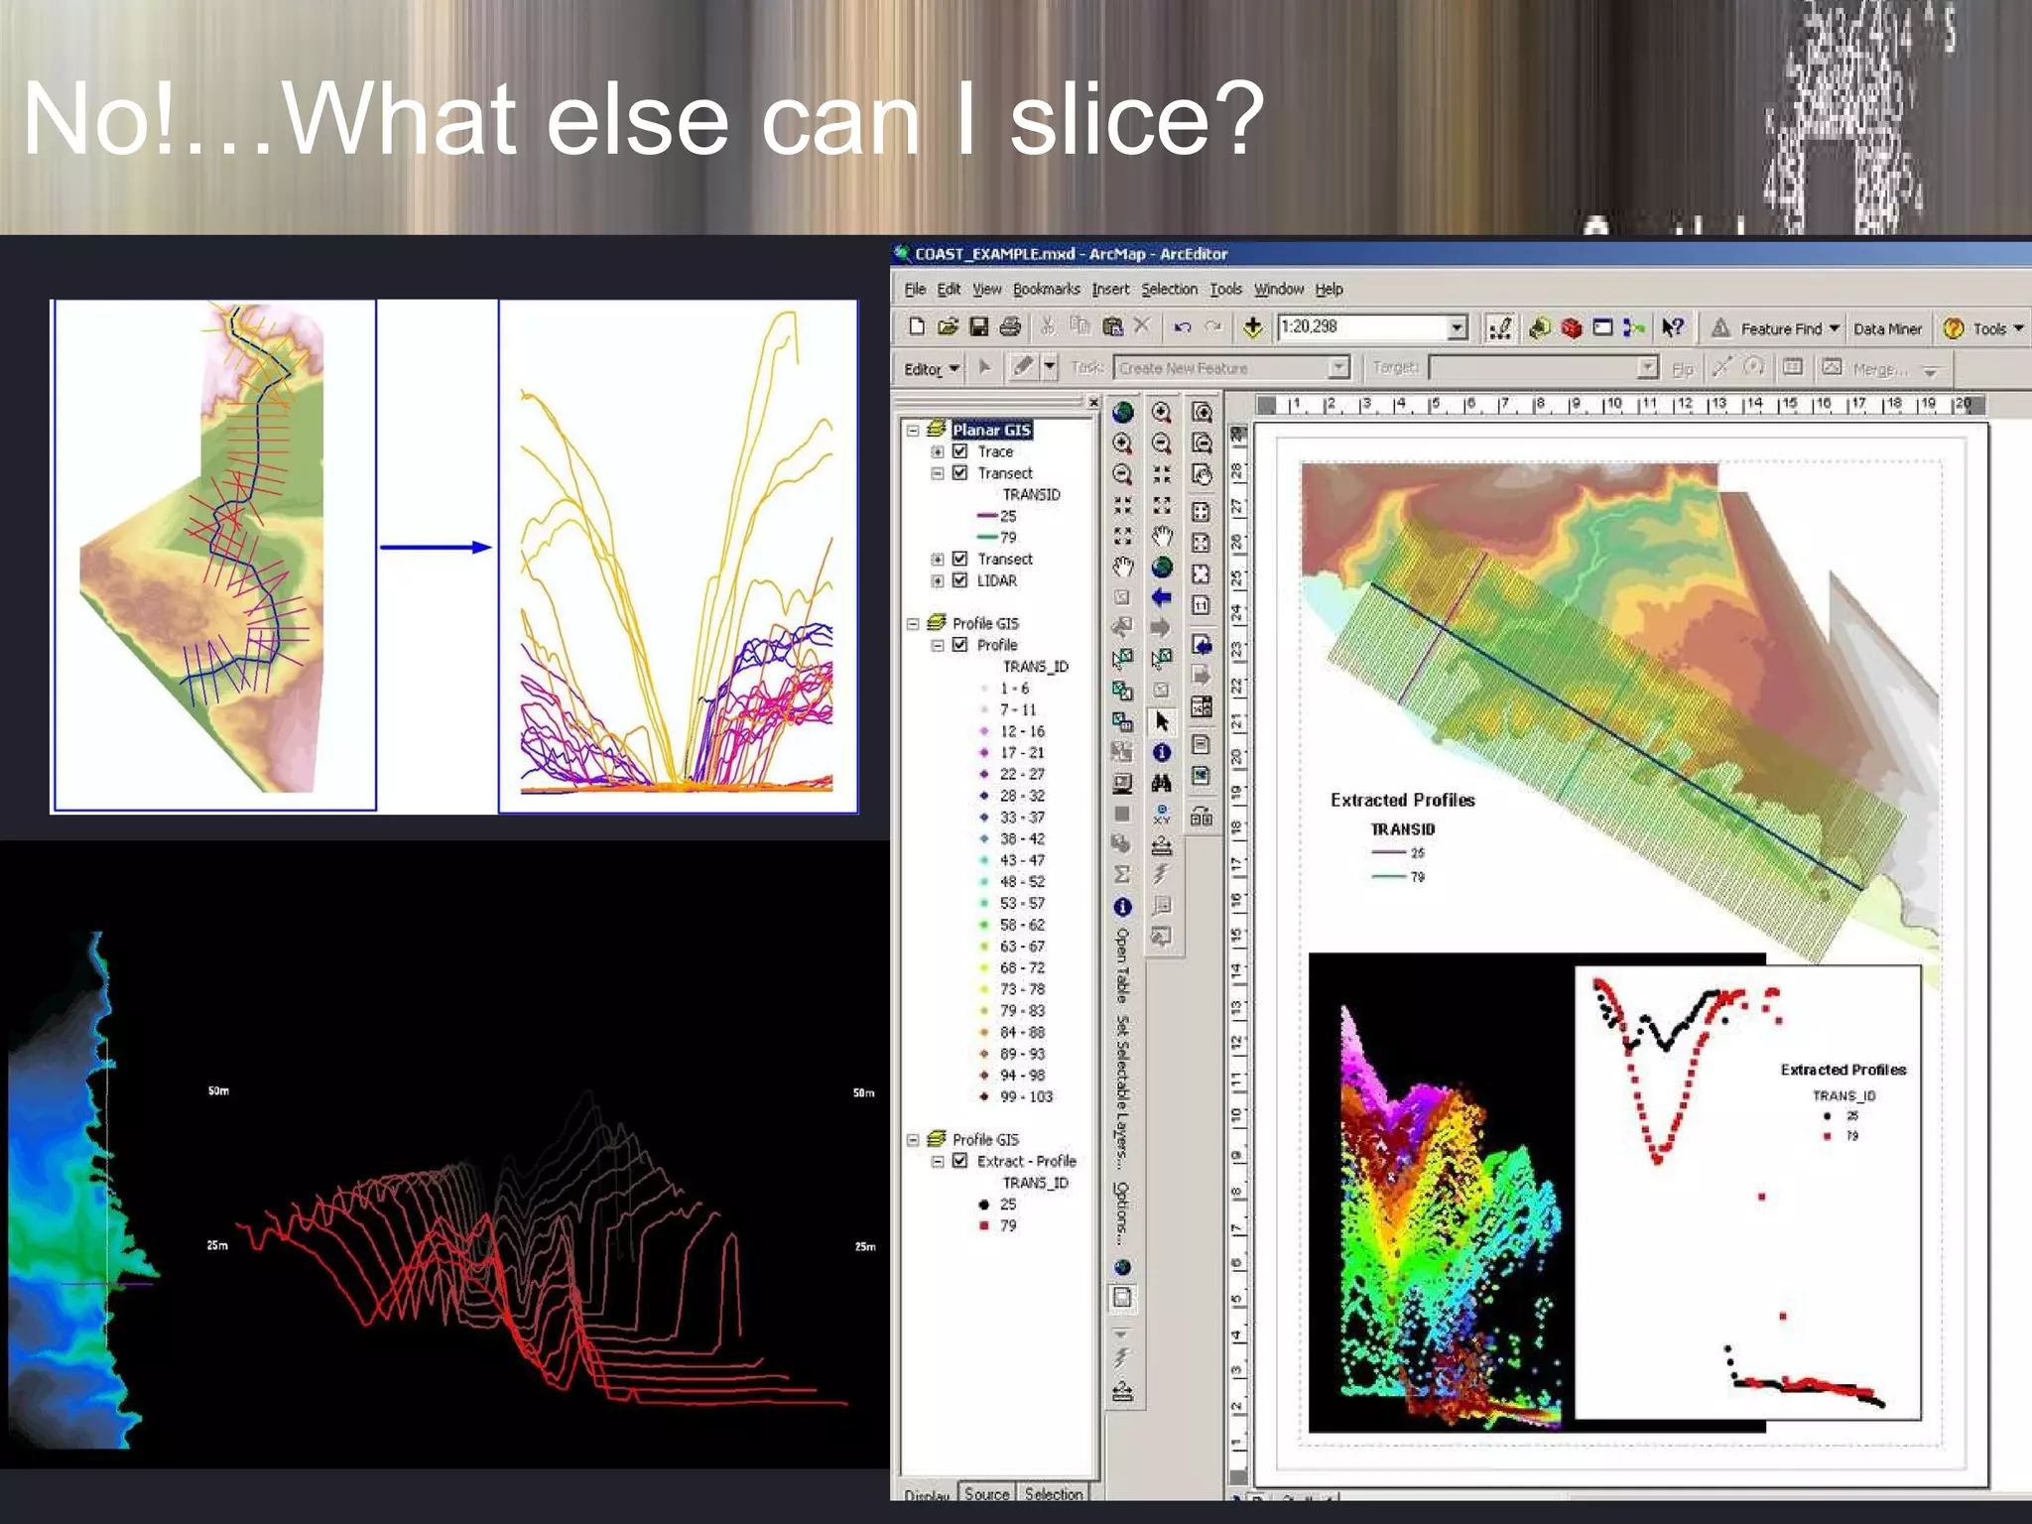
Task: Open ArcToolbox red toolbox icon
Action: click(1571, 327)
